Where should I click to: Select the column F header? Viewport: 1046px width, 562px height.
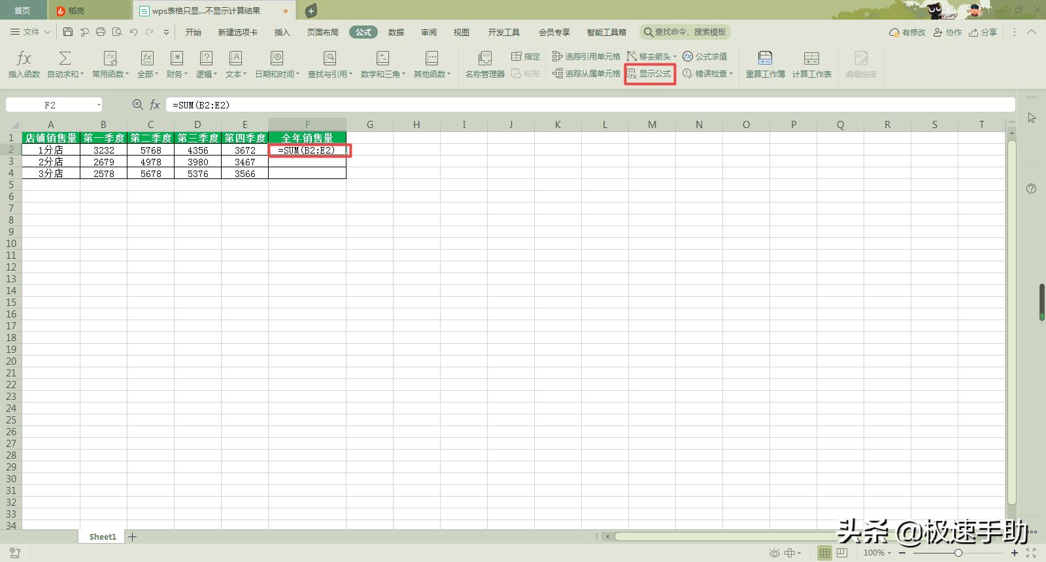pos(307,124)
